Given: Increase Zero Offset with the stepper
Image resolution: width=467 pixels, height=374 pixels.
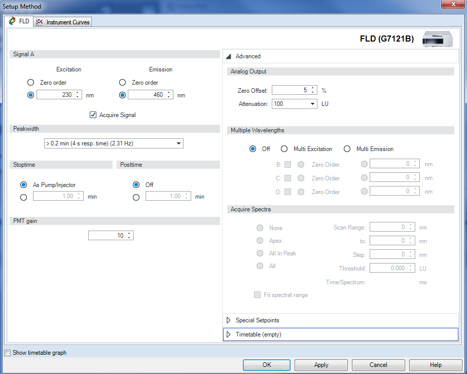Looking at the screenshot, I should pos(312,87).
